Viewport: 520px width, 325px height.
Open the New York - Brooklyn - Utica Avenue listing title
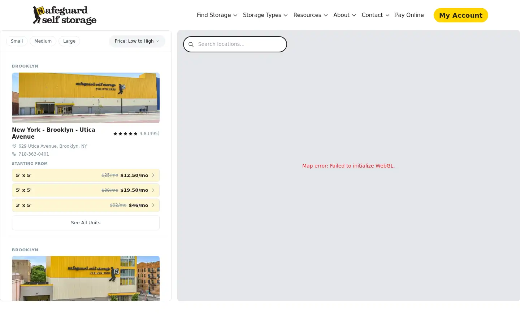click(53, 133)
